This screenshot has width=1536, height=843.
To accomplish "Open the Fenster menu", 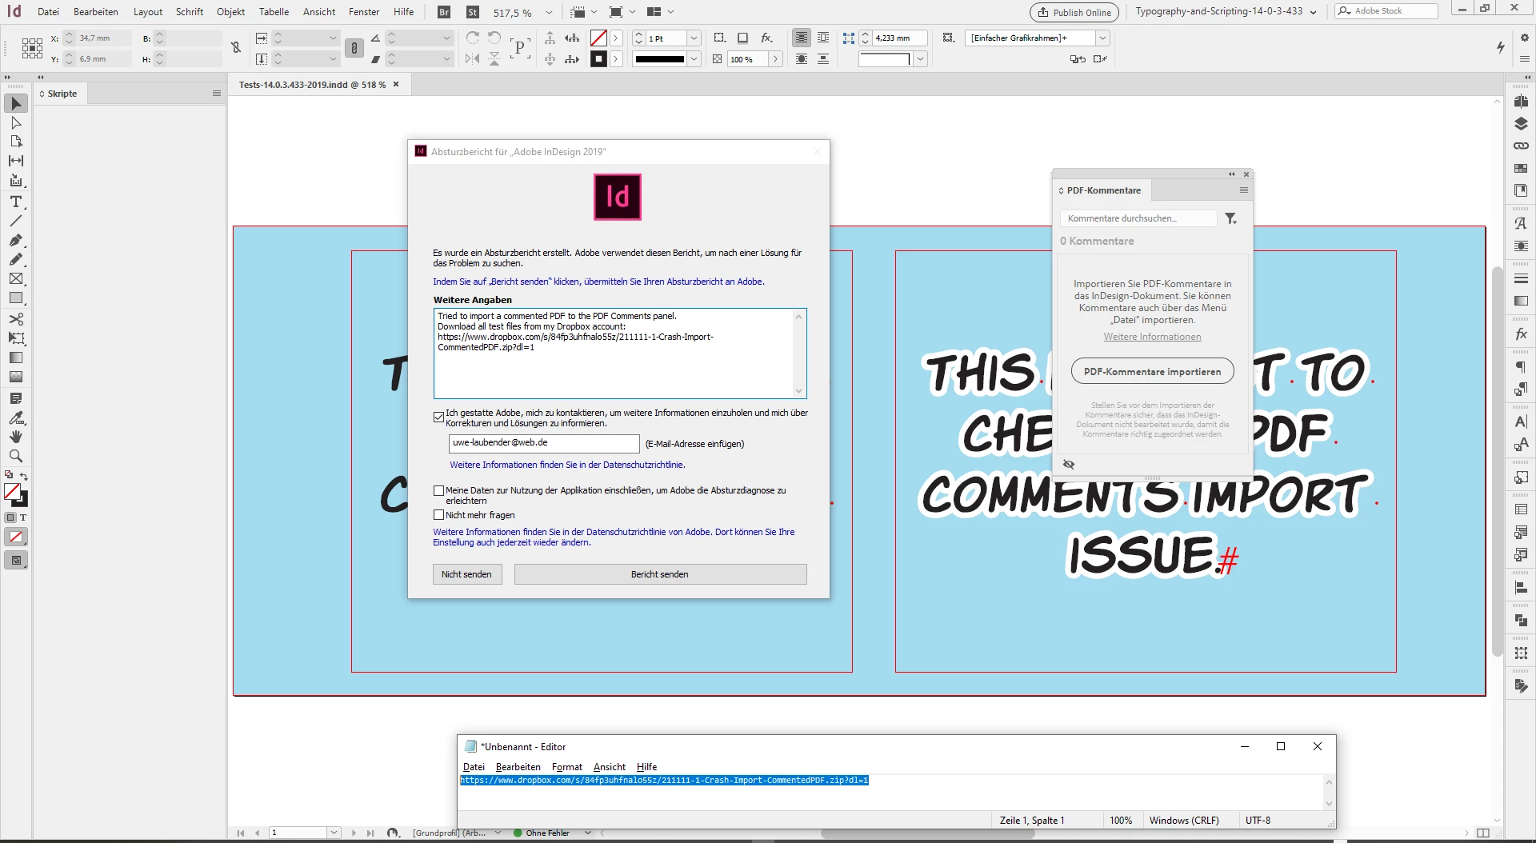I will (364, 12).
